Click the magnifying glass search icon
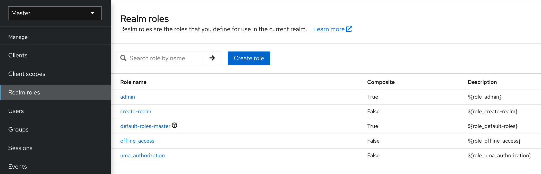The width and height of the screenshot is (541, 174). pos(123,58)
